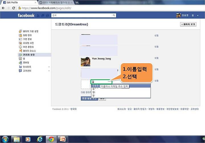Open 고객센터 footer link
The width and height of the screenshot is (205, 143).
(194, 109)
